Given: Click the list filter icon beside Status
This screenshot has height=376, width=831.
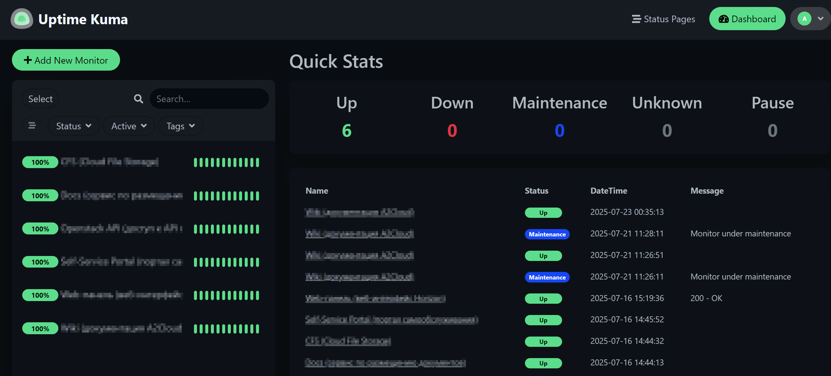Looking at the screenshot, I should point(32,126).
